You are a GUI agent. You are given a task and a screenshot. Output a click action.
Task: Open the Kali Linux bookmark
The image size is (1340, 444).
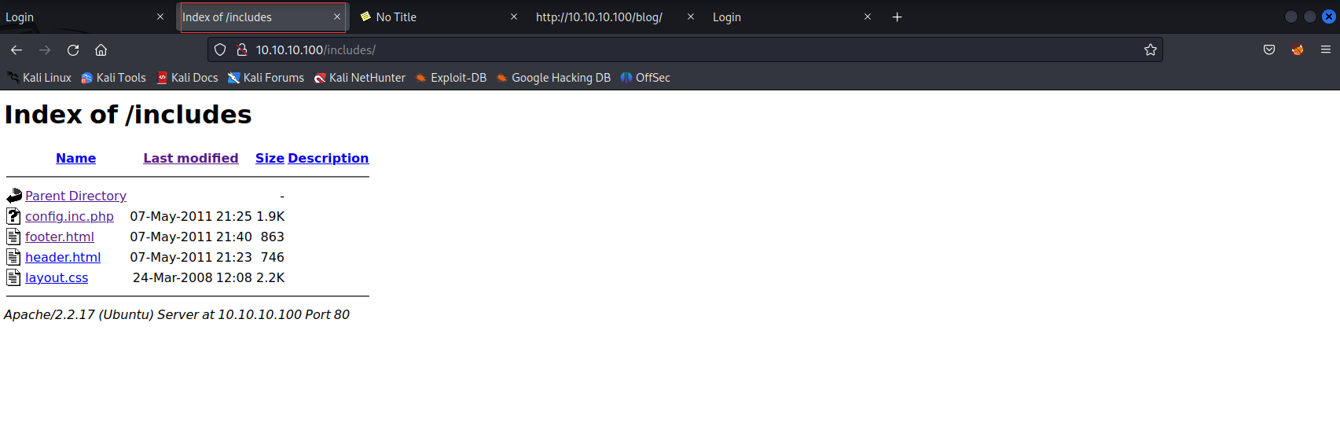tap(39, 78)
